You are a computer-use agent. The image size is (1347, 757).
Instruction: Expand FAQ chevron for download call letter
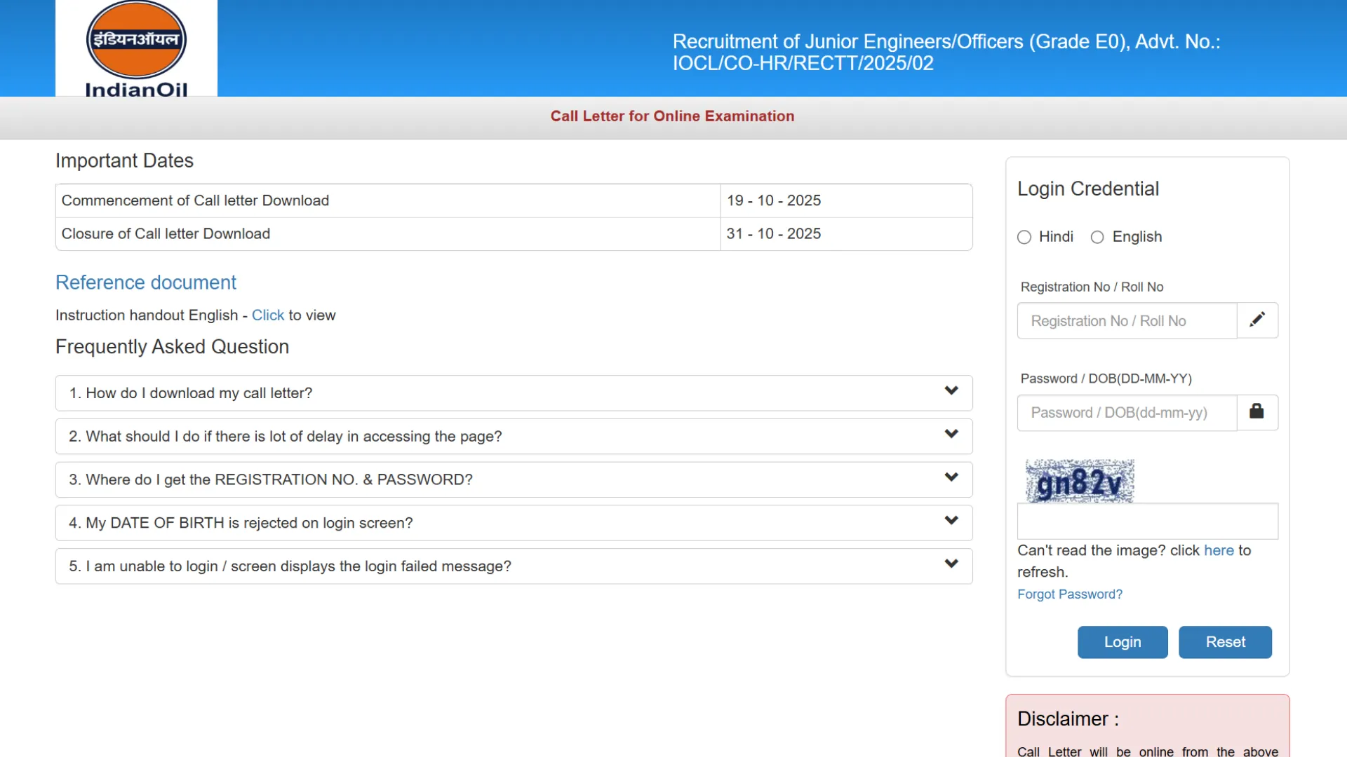coord(951,391)
